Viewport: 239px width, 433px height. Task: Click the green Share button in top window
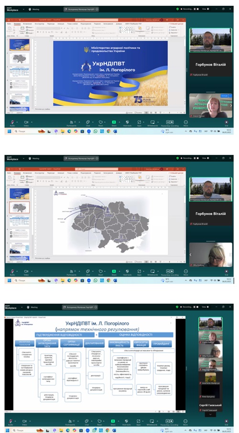tap(114, 122)
